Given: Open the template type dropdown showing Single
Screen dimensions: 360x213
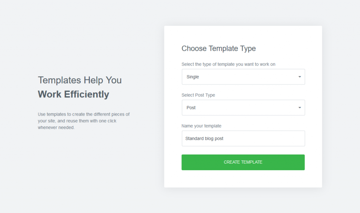Looking at the screenshot, I should [243, 77].
